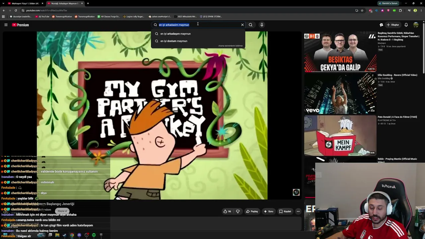Select suggestion 'en iyi arkadasim maymun'
Screen dimensions: 425x239
click(198, 34)
